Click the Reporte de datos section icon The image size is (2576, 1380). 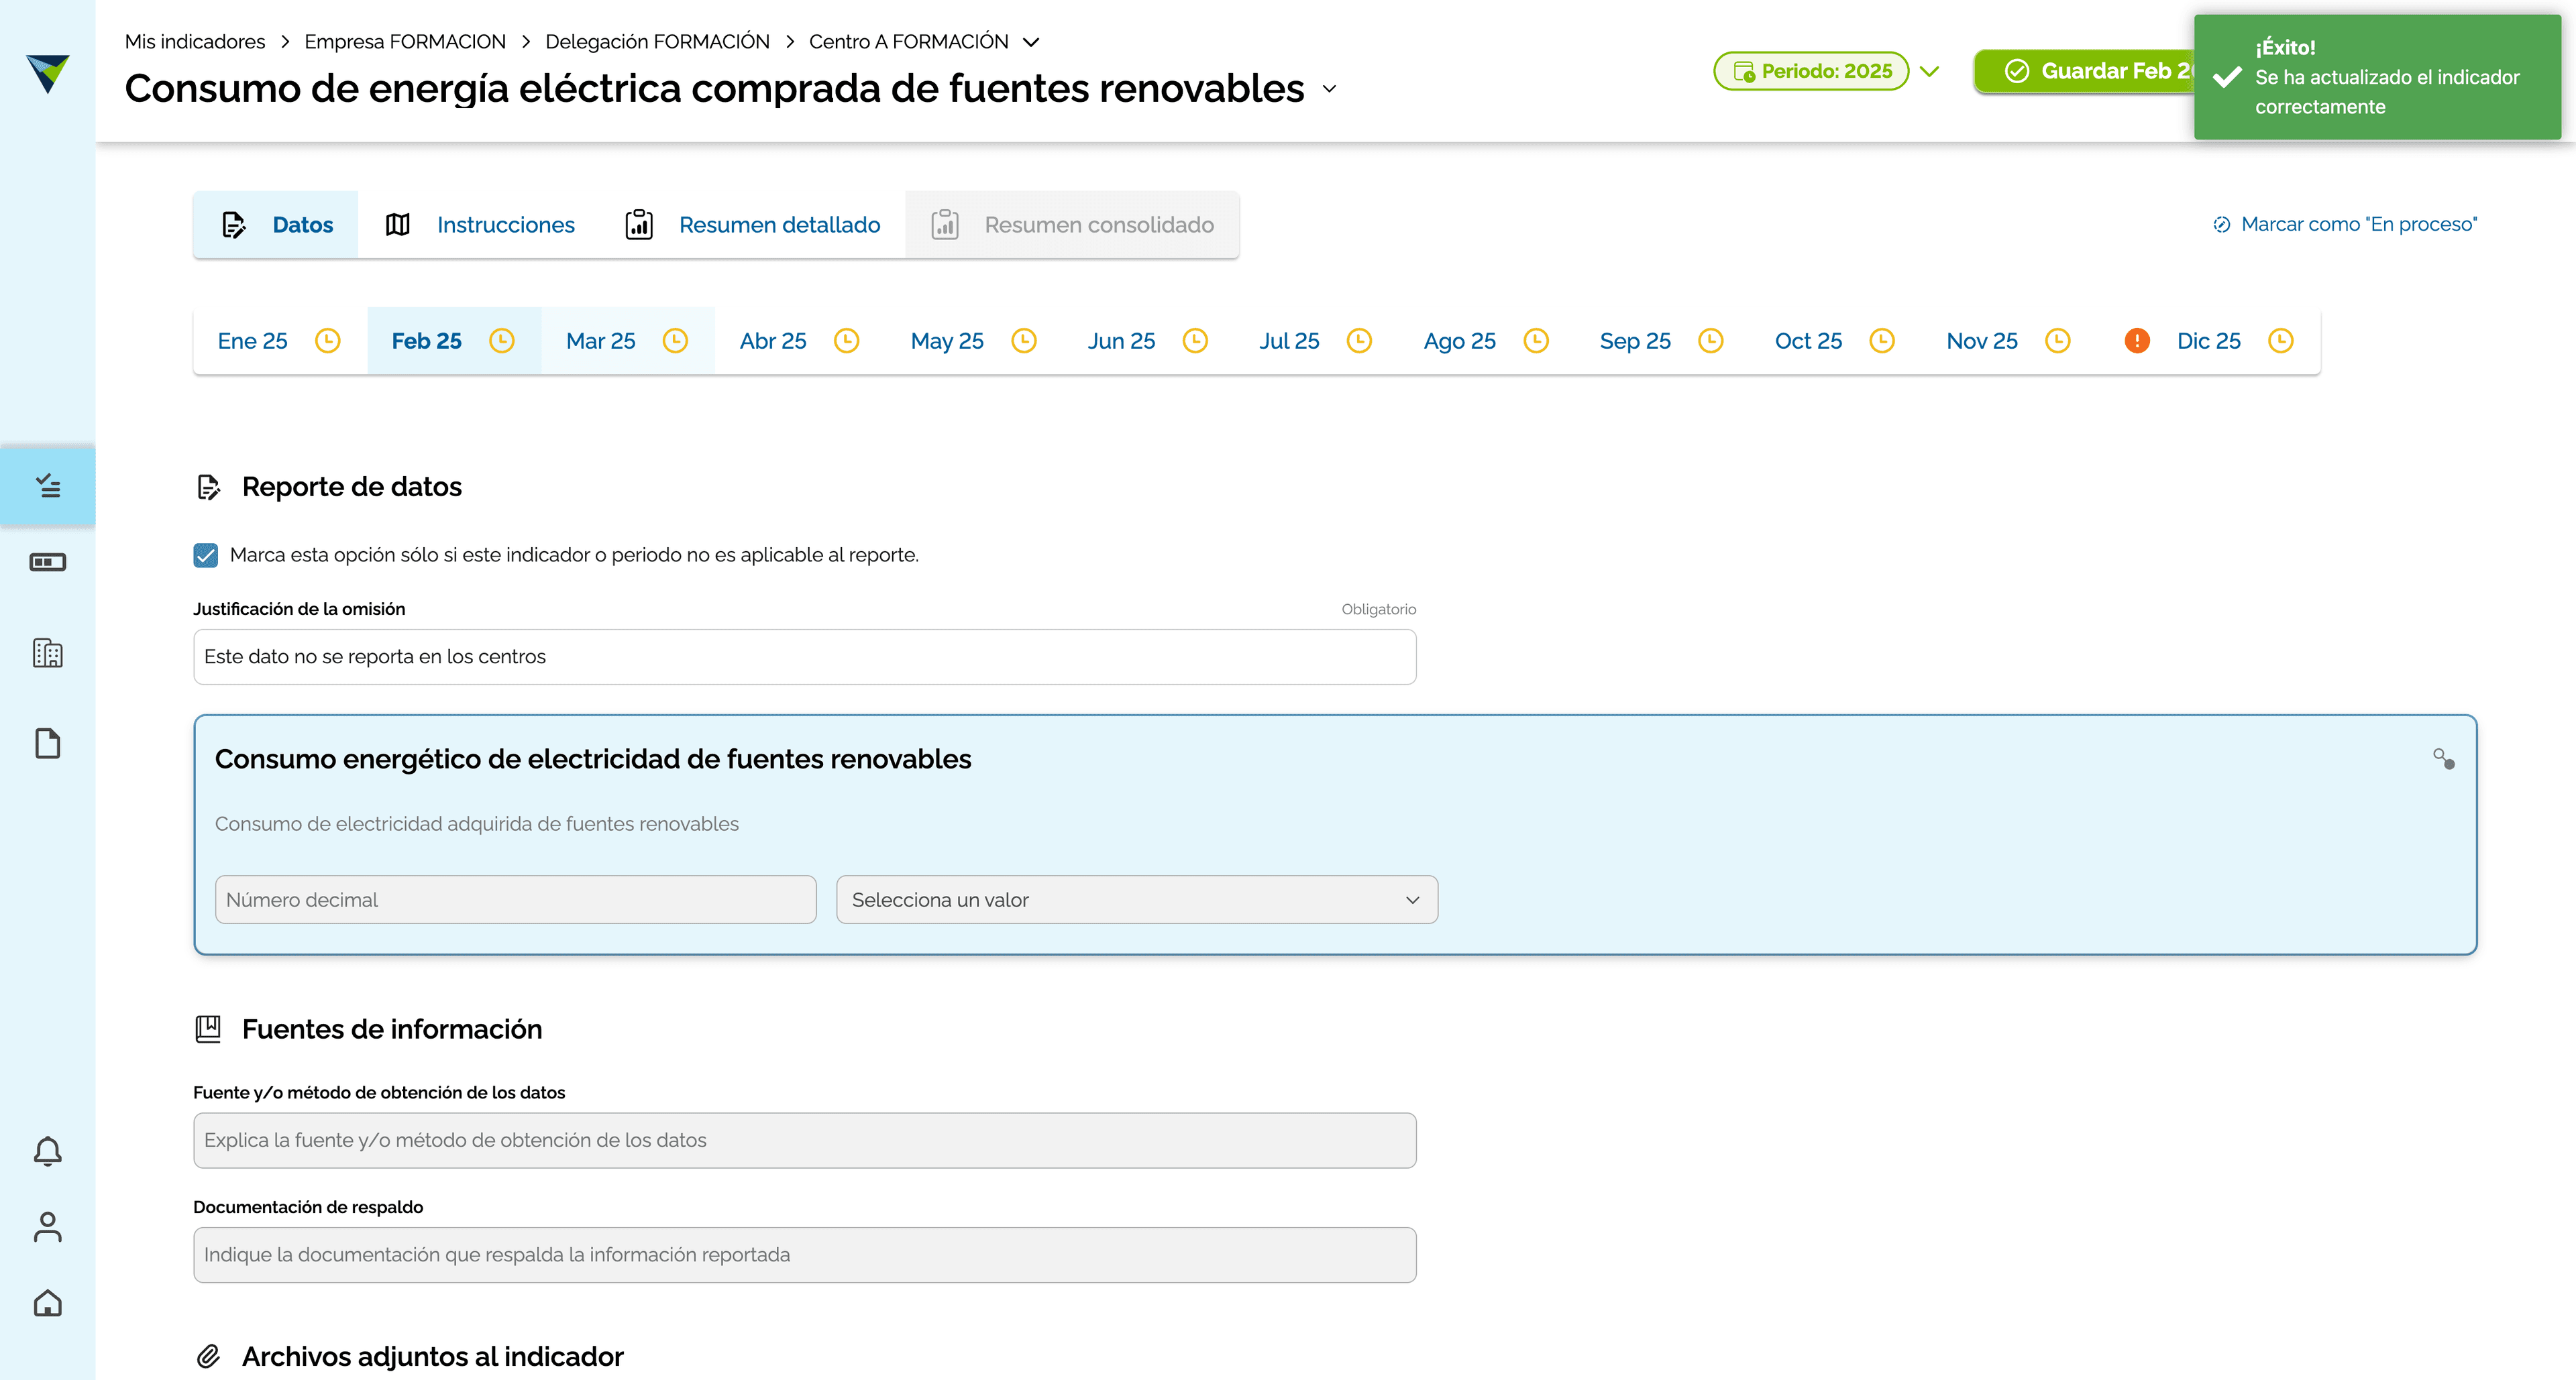(208, 487)
